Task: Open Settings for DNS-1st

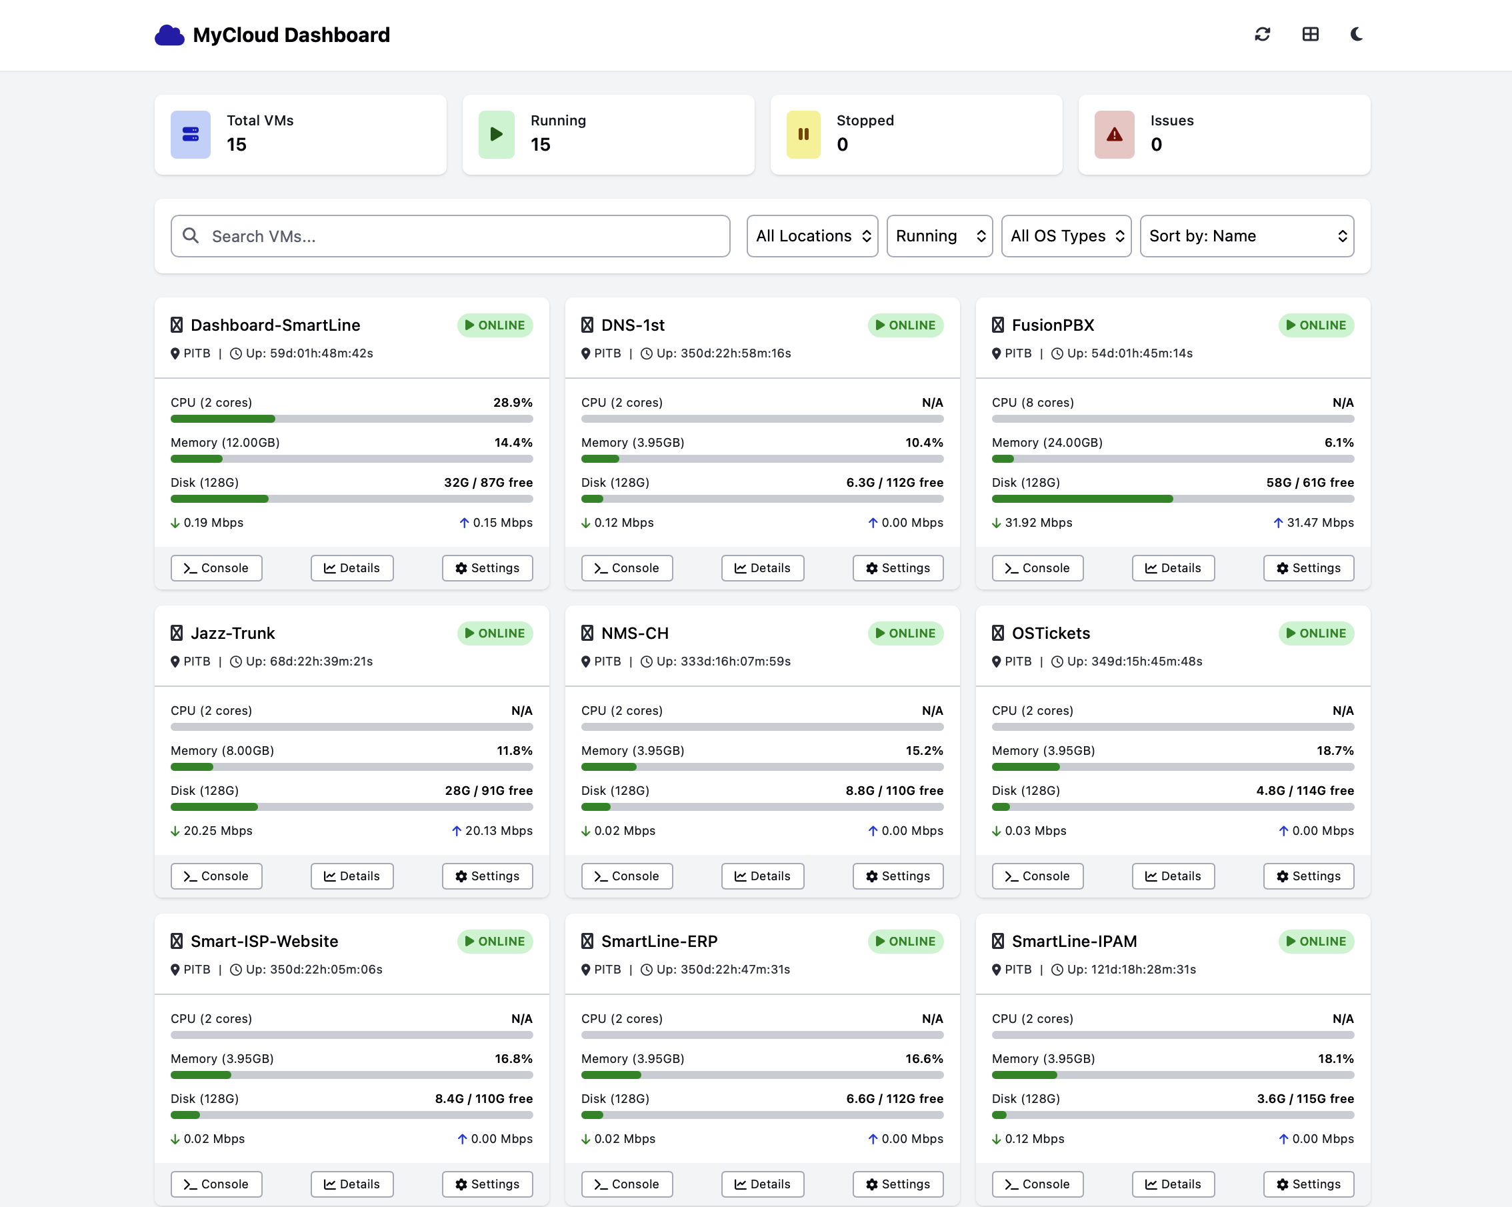Action: (897, 567)
